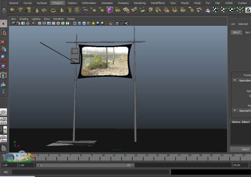Toggle smooth shade all in viewport toolbar

(x=79, y=24)
